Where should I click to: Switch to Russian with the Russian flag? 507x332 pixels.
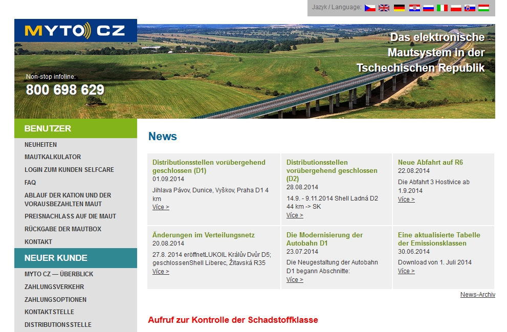[428, 8]
